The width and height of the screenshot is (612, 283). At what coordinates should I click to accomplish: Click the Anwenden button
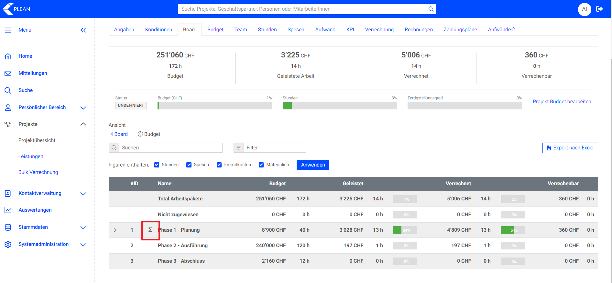point(313,165)
